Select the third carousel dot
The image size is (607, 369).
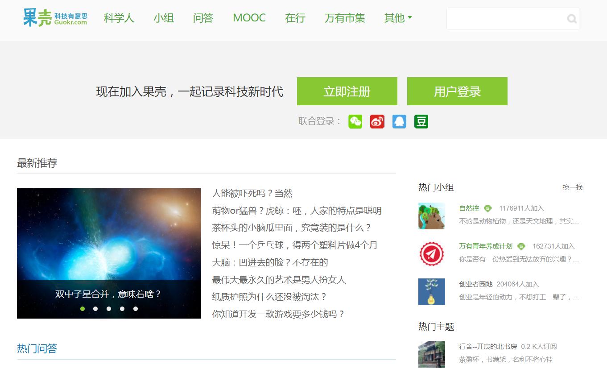coord(109,309)
